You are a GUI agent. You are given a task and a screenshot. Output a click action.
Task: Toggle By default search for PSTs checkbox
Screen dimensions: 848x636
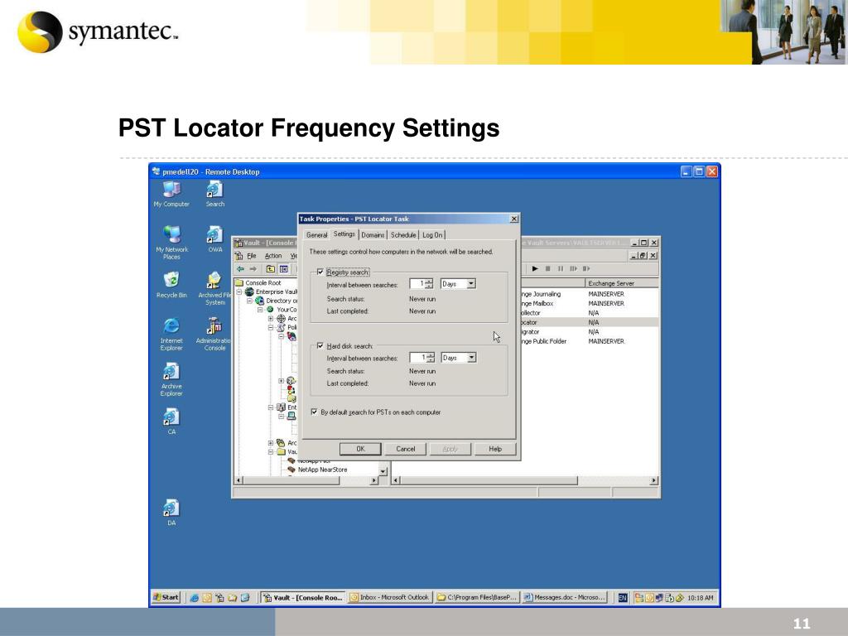[x=314, y=412]
